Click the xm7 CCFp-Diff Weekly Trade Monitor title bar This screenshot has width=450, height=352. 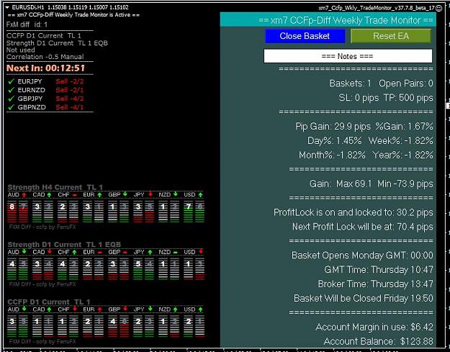(x=328, y=20)
